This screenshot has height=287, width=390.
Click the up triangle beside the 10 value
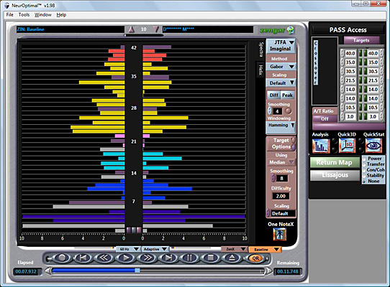(131, 29)
